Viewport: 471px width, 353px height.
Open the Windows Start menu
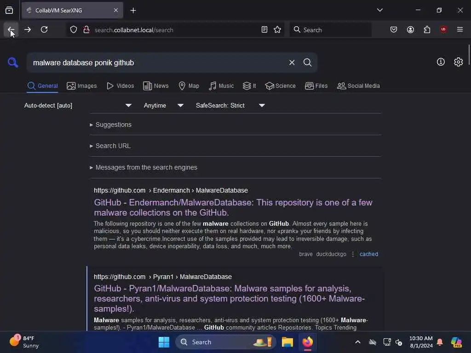[x=164, y=342]
